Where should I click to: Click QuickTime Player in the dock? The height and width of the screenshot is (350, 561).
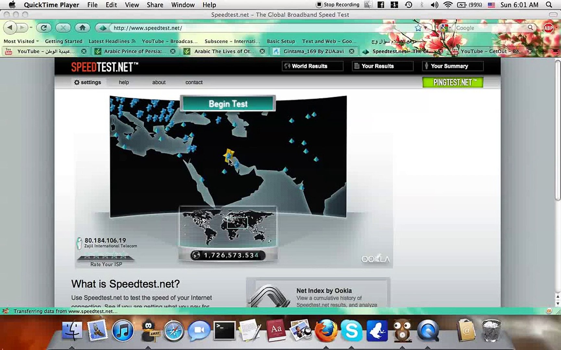point(428,331)
